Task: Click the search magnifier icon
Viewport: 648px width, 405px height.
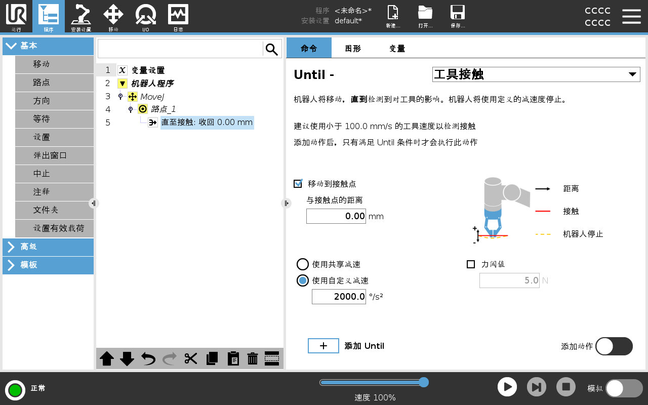Action: coord(272,49)
